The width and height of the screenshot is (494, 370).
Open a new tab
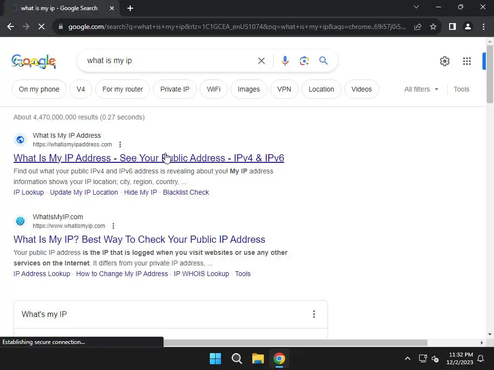click(130, 8)
